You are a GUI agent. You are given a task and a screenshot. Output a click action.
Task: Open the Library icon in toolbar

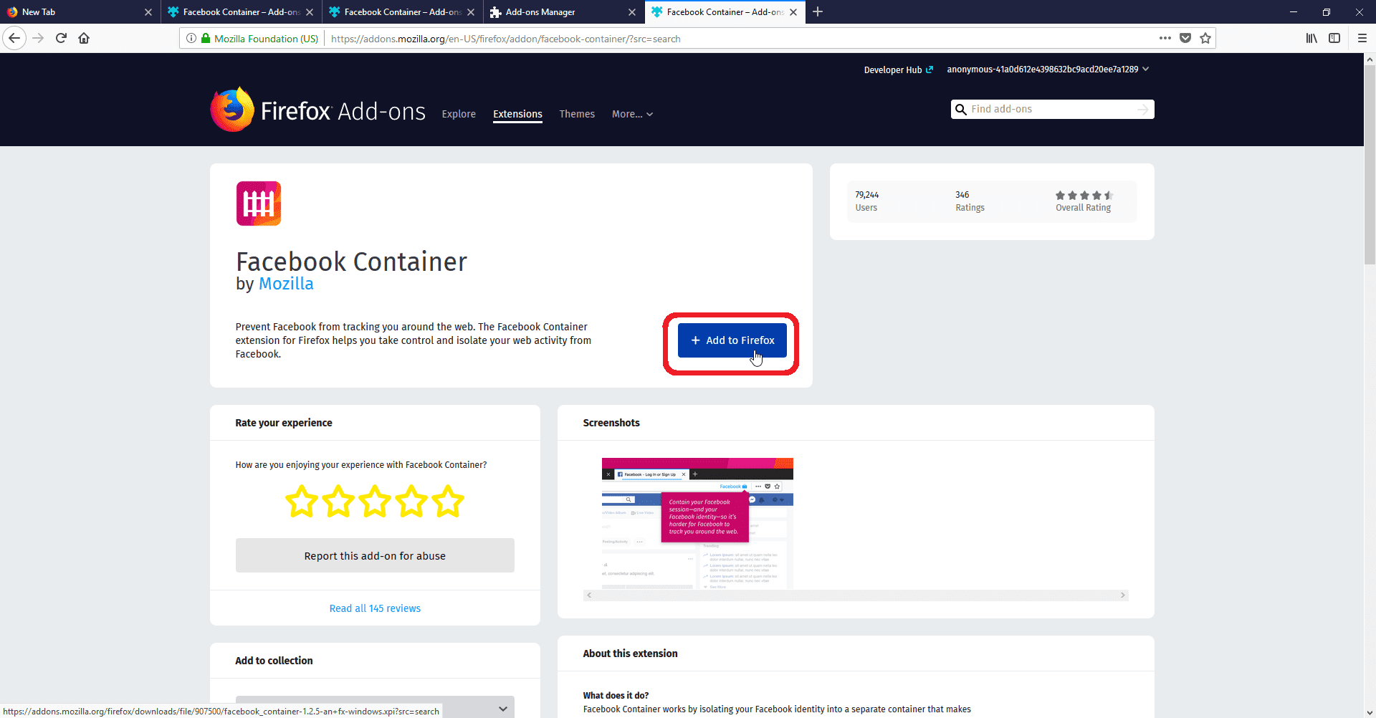coord(1311,38)
